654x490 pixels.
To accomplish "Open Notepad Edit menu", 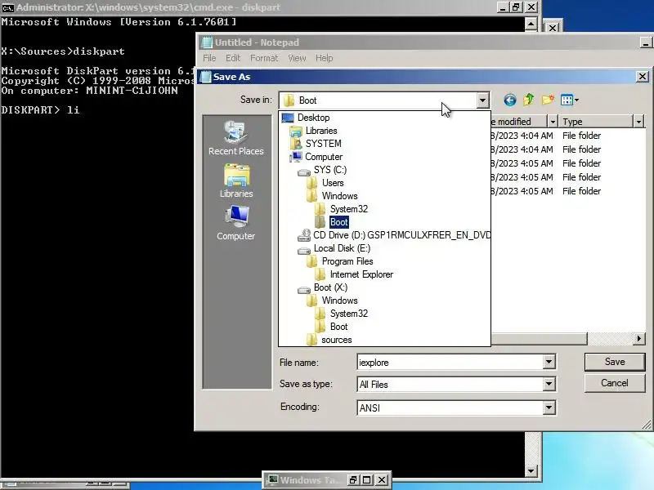I will point(233,58).
